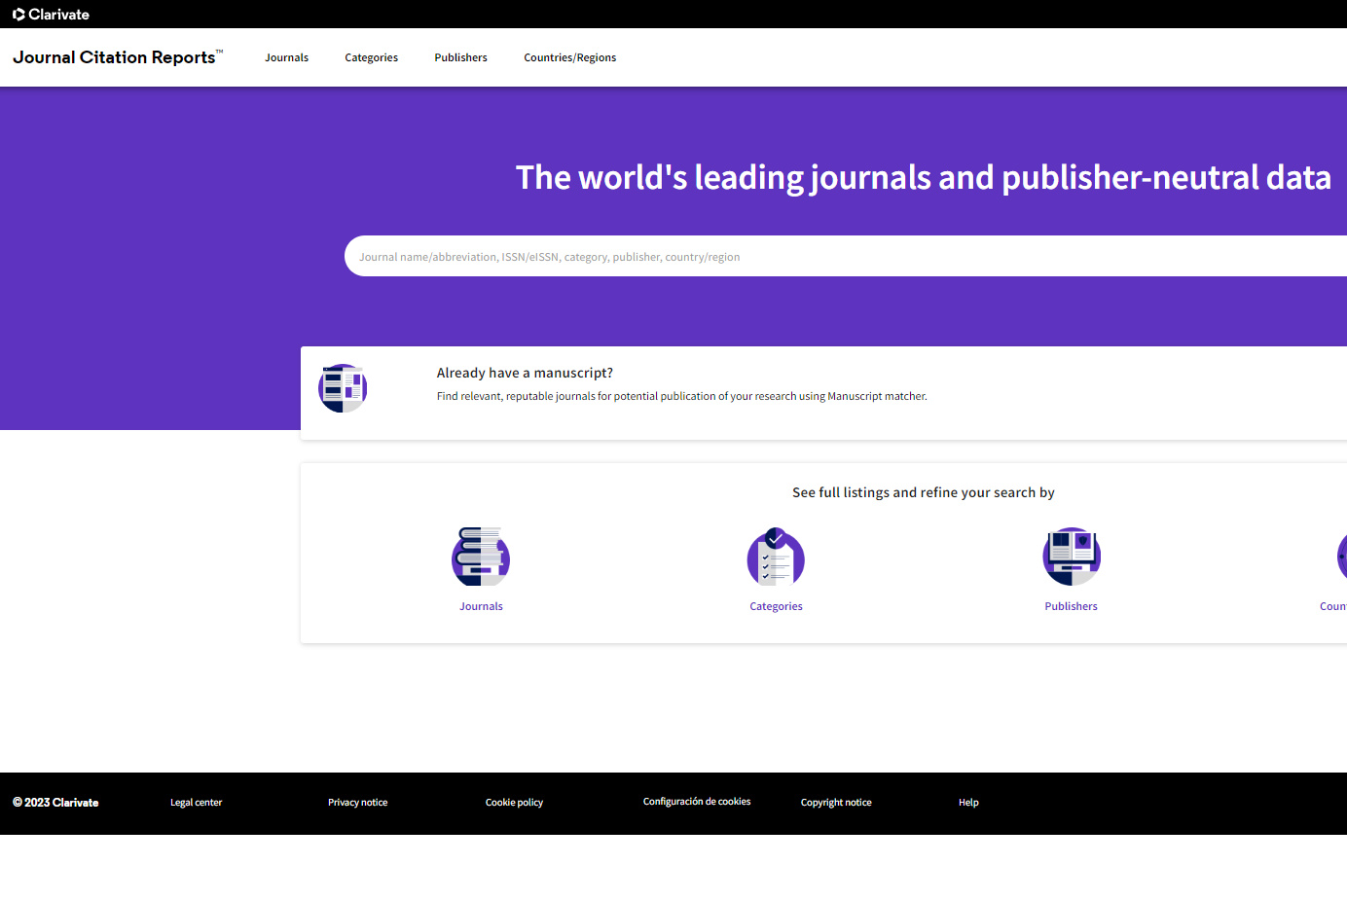Open Legal center footer link
This screenshot has width=1347, height=900.
point(196,803)
